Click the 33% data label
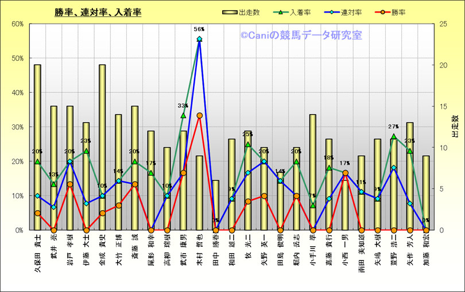This screenshot has height=292, width=465. 183,106
